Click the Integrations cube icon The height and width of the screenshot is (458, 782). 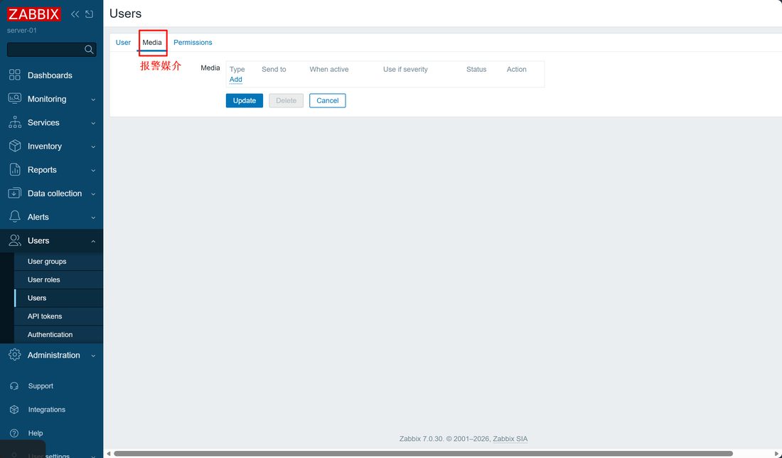(14, 410)
